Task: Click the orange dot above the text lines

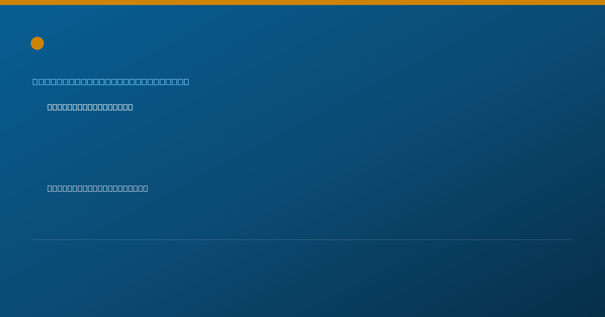Action: (x=37, y=43)
